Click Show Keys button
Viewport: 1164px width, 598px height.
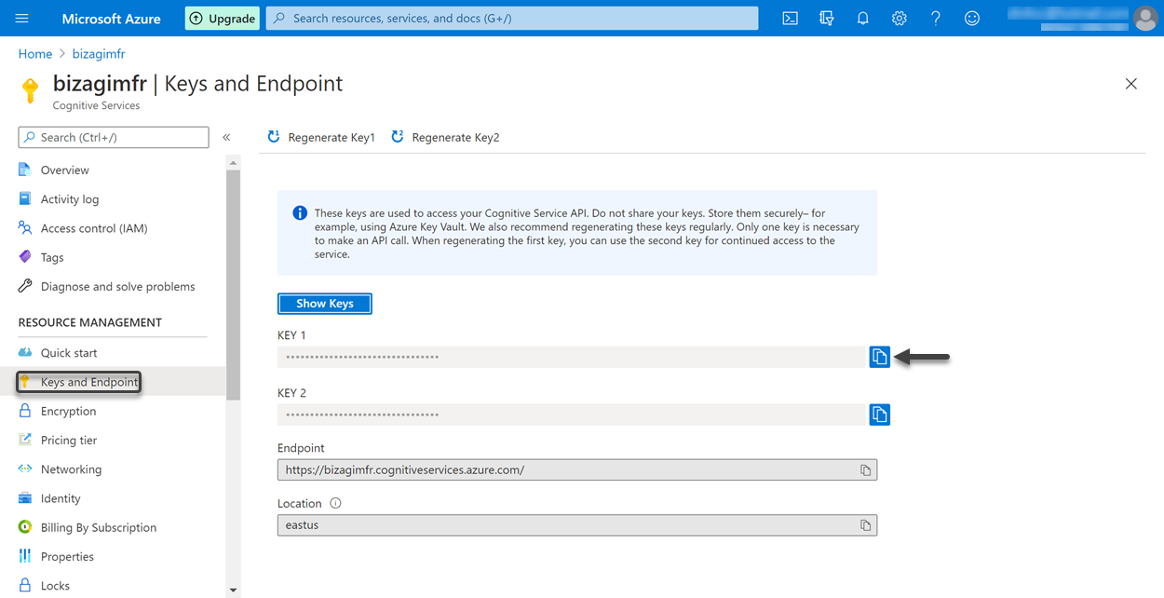coord(325,304)
